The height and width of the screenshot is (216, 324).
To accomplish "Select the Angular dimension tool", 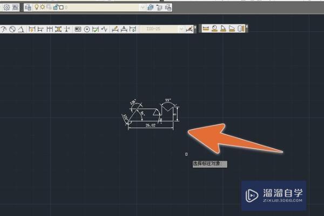I will [x=21, y=29].
